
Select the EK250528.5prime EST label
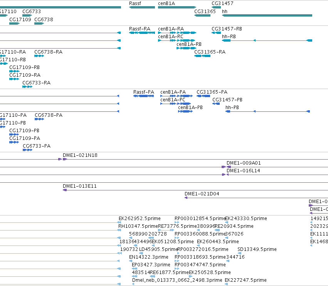[x=210, y=273]
